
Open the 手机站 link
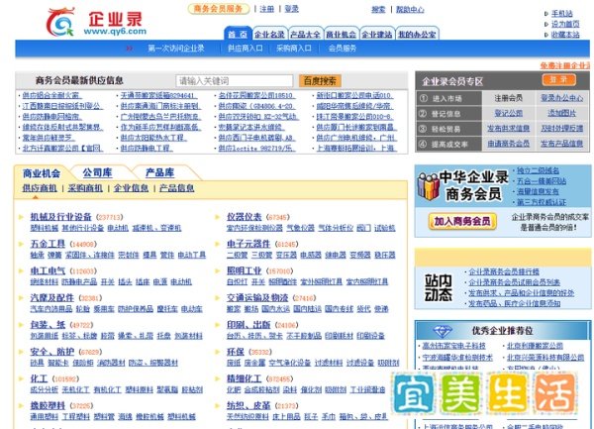point(561,14)
